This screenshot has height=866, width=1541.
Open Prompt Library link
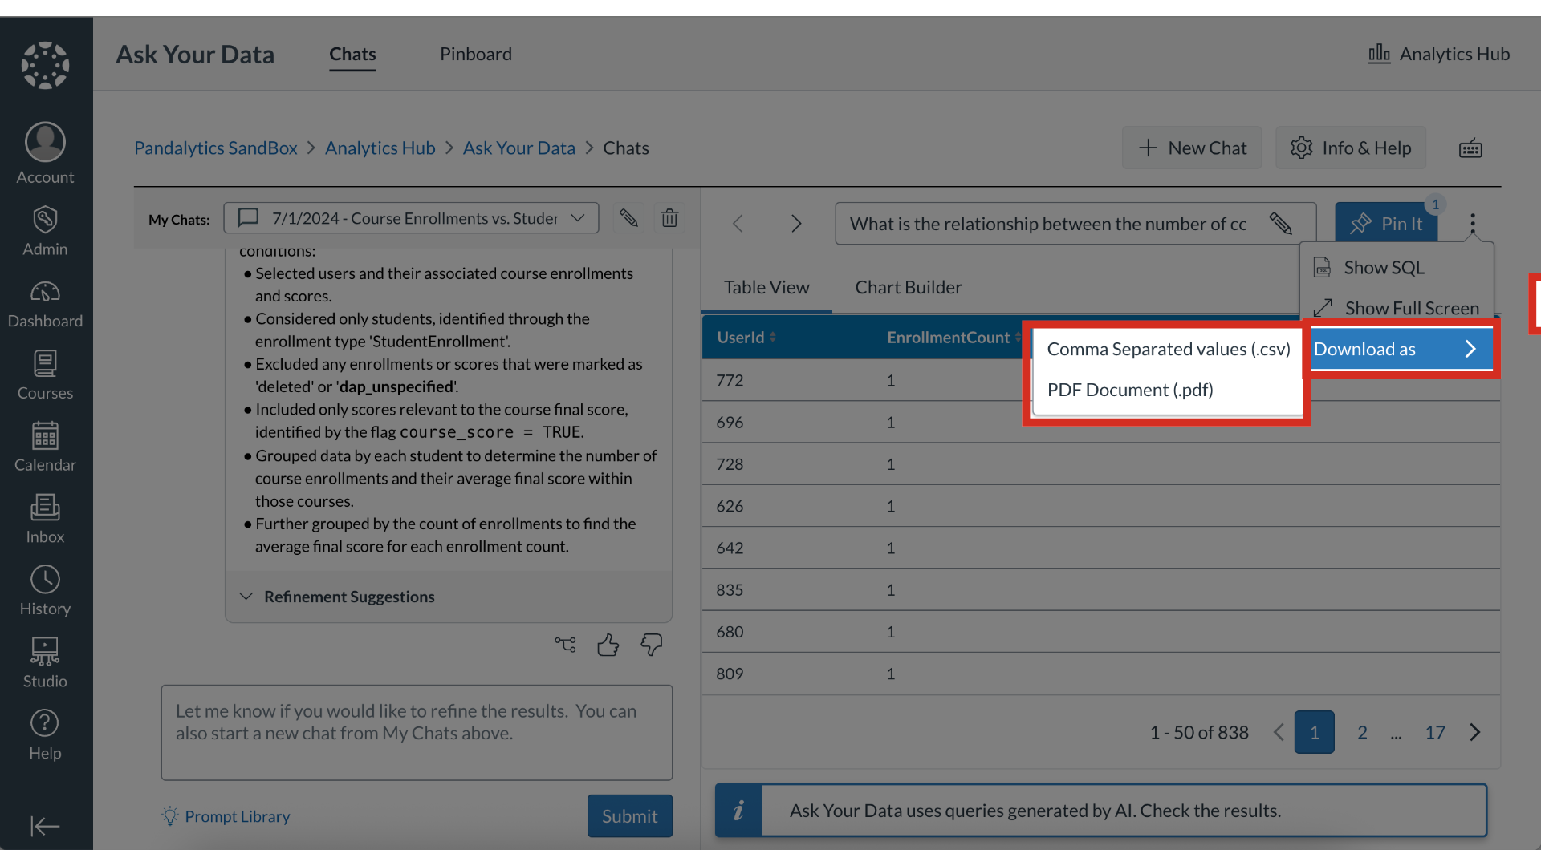click(226, 816)
